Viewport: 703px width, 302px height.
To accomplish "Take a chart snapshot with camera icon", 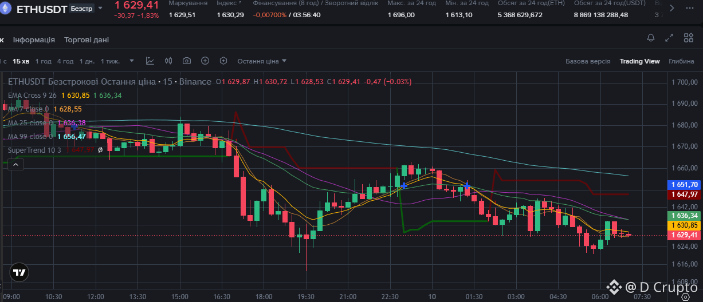I will [x=187, y=61].
